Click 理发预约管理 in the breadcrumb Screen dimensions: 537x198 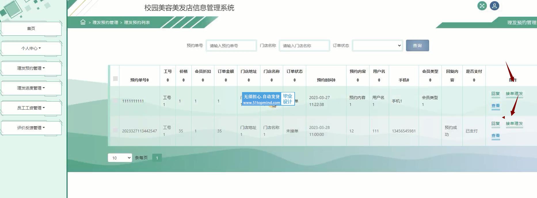[x=105, y=22]
